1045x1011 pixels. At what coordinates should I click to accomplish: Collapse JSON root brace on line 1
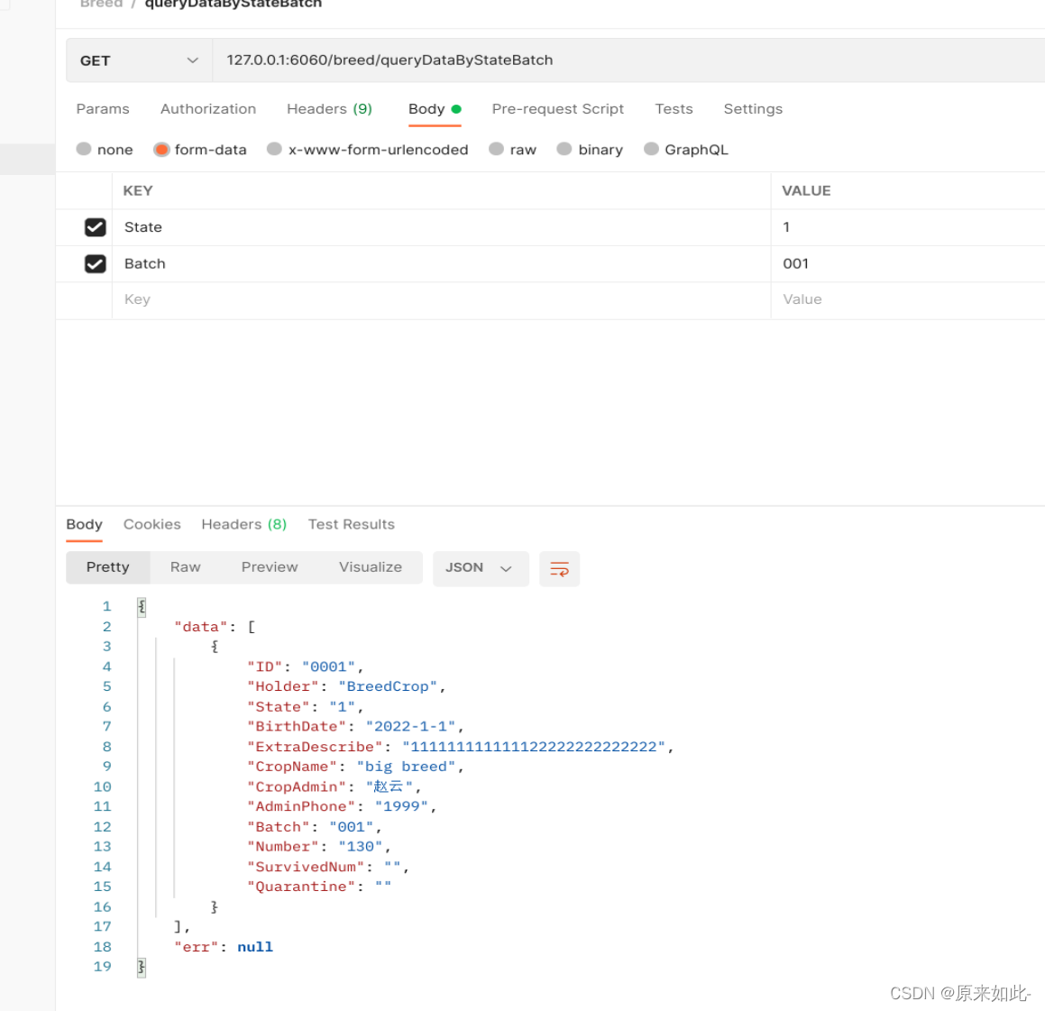142,606
